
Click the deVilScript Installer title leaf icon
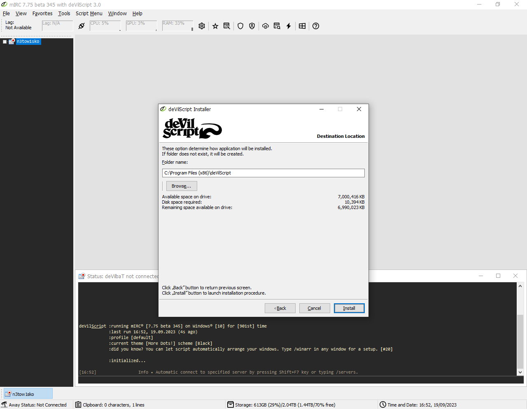(x=163, y=109)
